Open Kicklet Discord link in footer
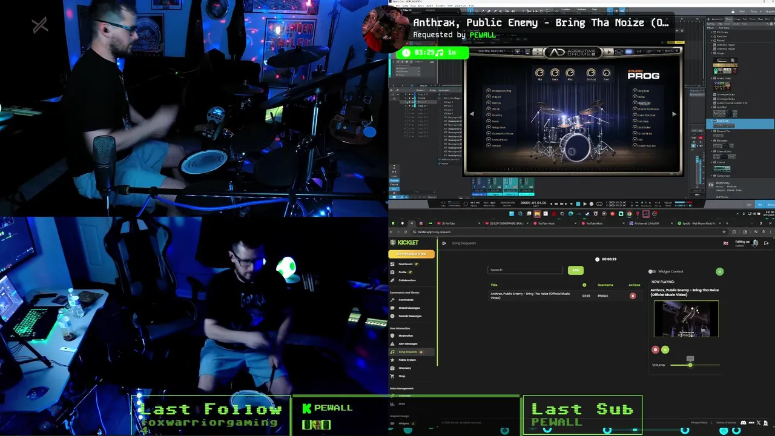This screenshot has height=436, width=775. (x=743, y=423)
